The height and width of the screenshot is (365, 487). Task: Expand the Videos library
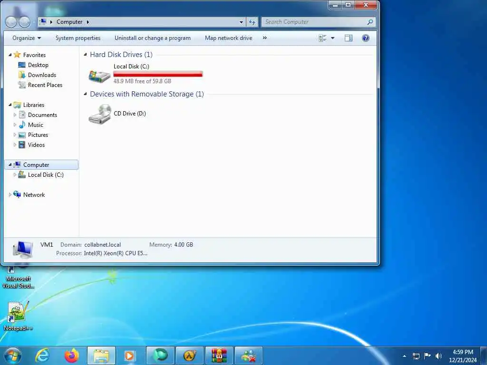(15, 144)
